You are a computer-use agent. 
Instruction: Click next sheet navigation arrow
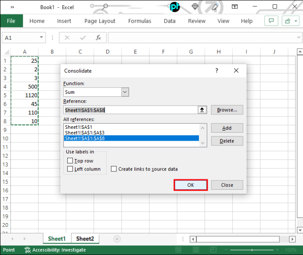click(x=24, y=239)
